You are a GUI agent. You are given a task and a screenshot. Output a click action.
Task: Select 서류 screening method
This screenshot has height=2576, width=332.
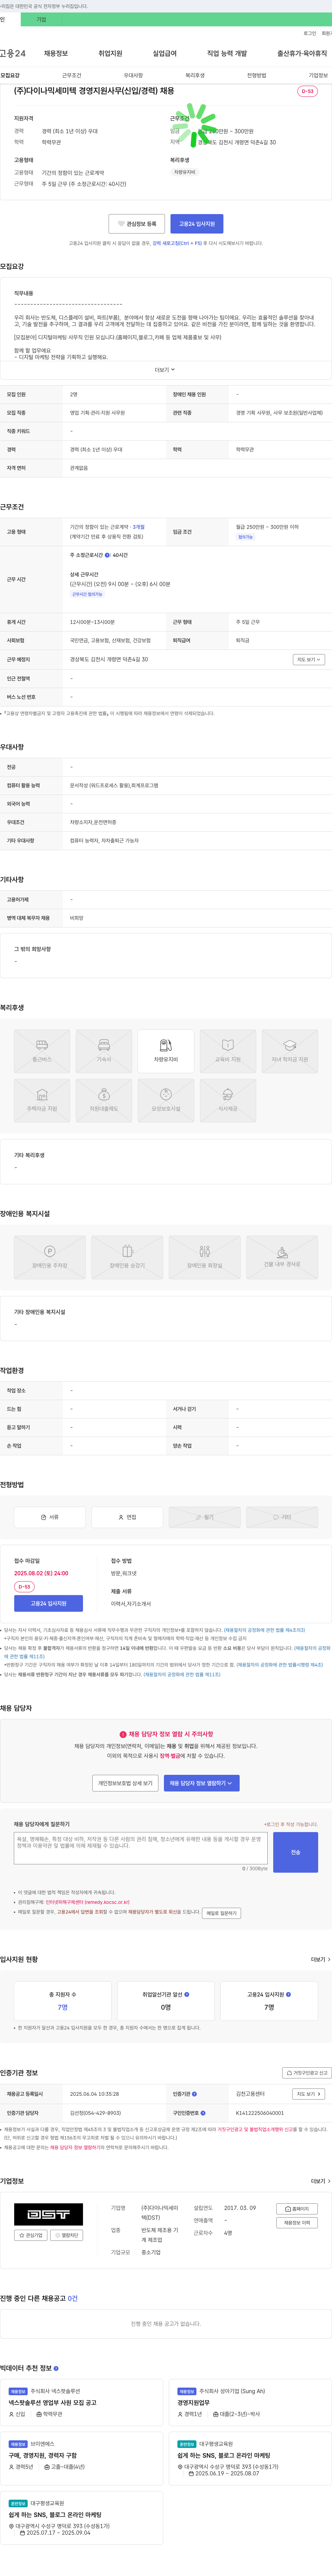click(x=50, y=1517)
